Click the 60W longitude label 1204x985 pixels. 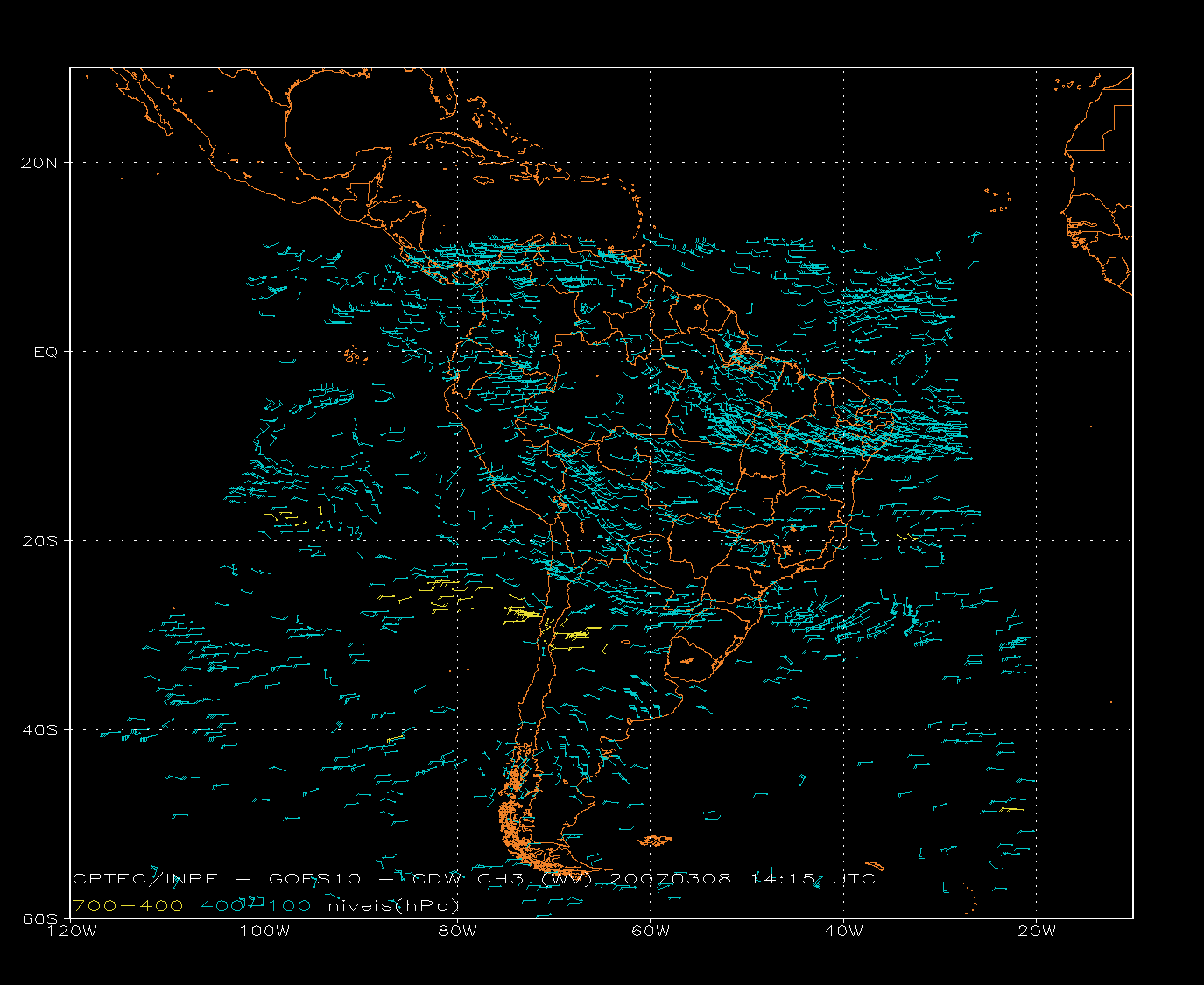click(650, 931)
